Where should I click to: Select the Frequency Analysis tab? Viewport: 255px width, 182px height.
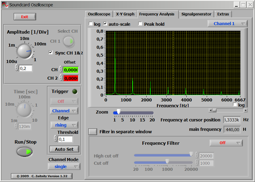(157, 14)
